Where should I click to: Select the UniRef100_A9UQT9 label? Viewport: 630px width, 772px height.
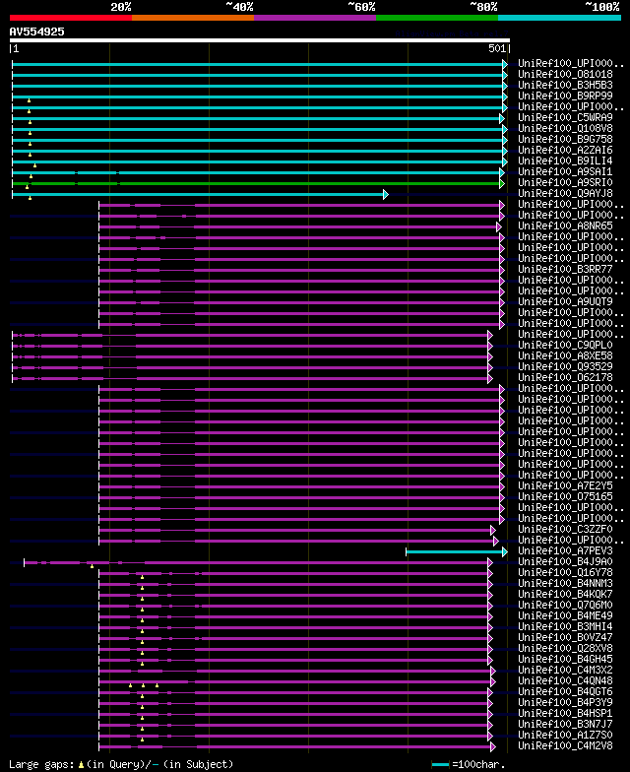(x=565, y=301)
